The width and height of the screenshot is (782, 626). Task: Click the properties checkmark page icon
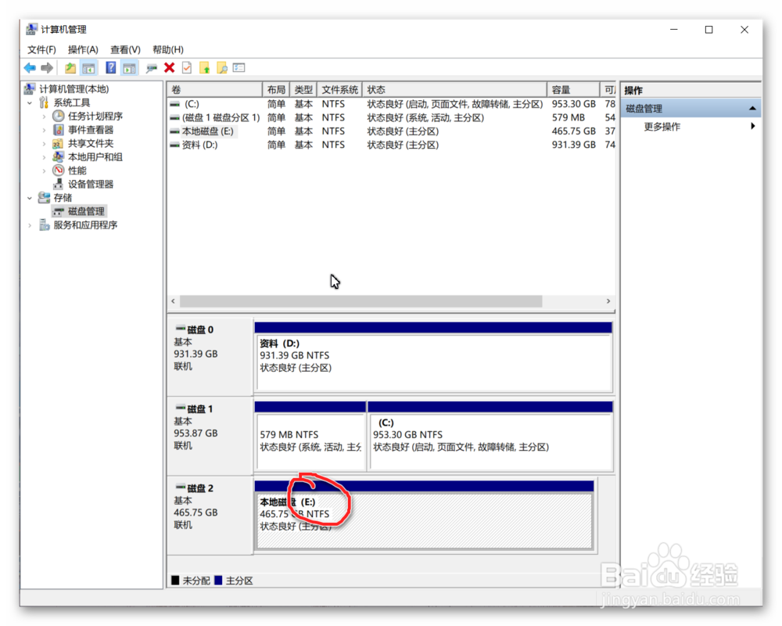[187, 68]
